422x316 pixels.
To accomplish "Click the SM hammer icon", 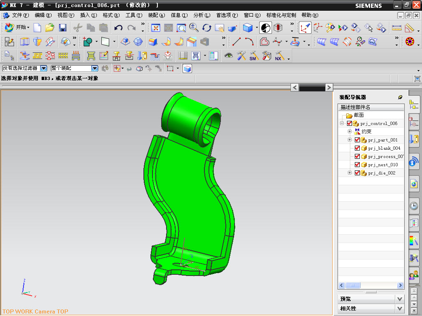I will point(253,56).
